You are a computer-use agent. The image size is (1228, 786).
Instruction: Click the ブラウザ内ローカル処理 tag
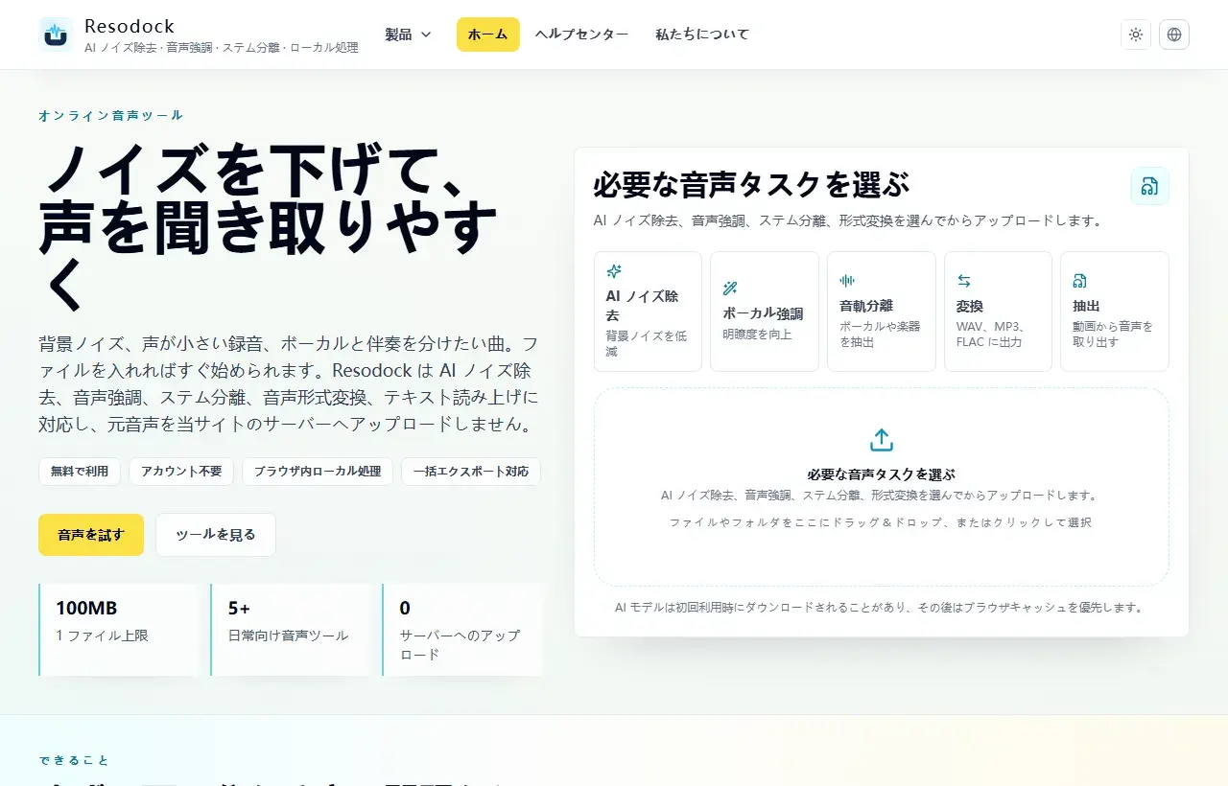[x=318, y=472]
